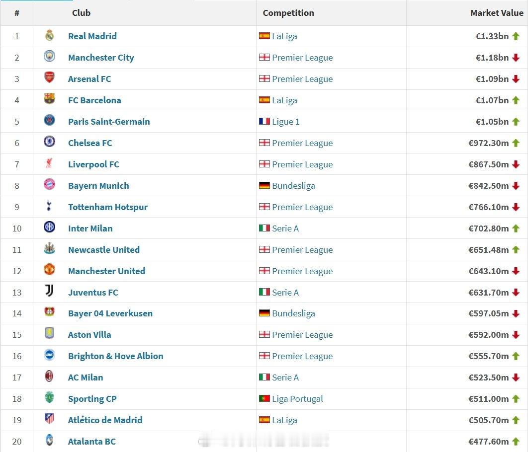Open the Brighton & Hove Albion link
This screenshot has height=452, width=528.
tap(115, 356)
